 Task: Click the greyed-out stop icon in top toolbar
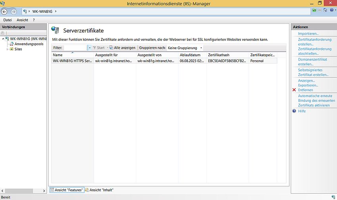(320, 10)
